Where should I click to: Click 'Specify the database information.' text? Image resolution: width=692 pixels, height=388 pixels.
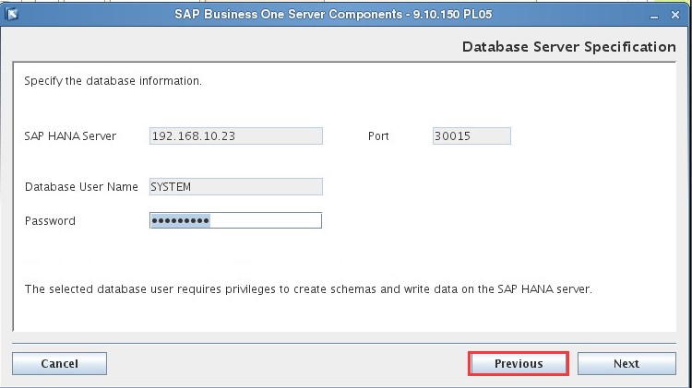pyautogui.click(x=113, y=81)
